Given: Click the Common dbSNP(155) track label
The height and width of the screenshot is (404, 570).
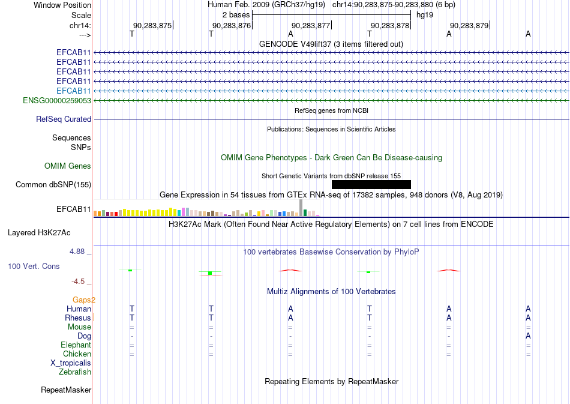Looking at the screenshot, I should (x=53, y=185).
